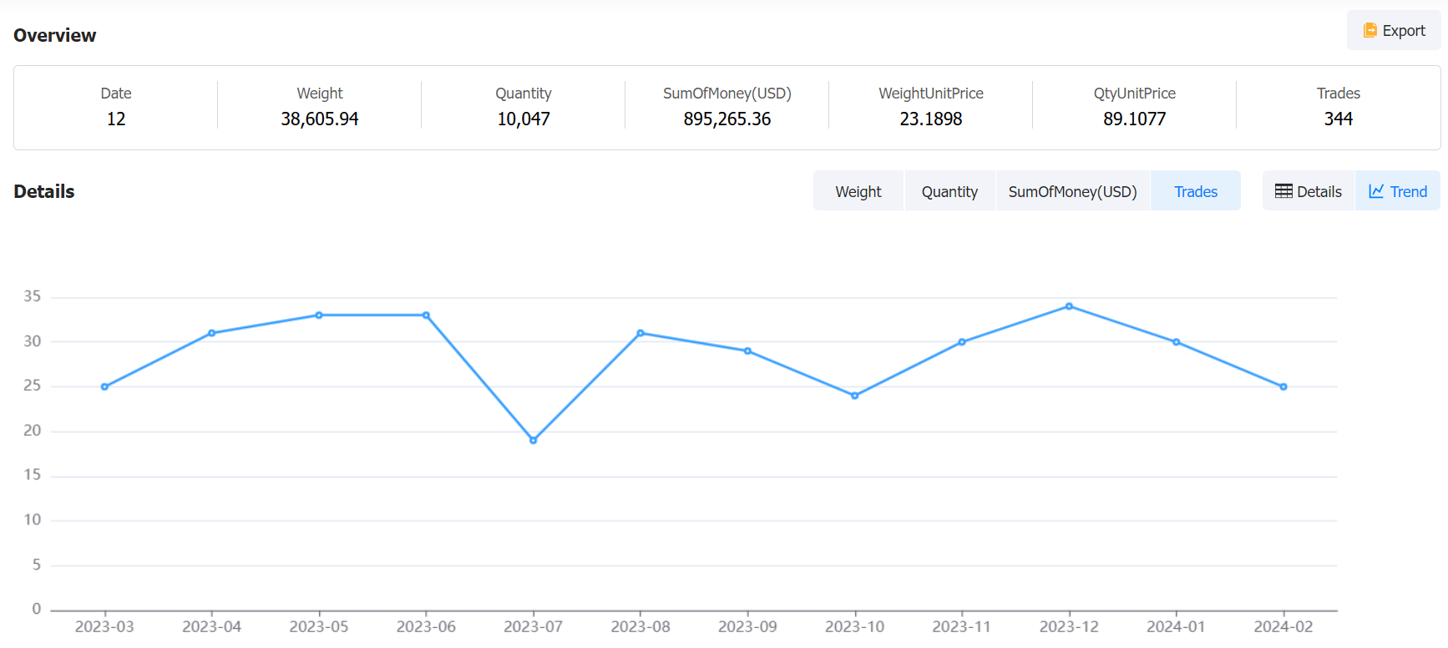The height and width of the screenshot is (648, 1448).
Task: Switch to the Weight tab
Action: point(858,191)
